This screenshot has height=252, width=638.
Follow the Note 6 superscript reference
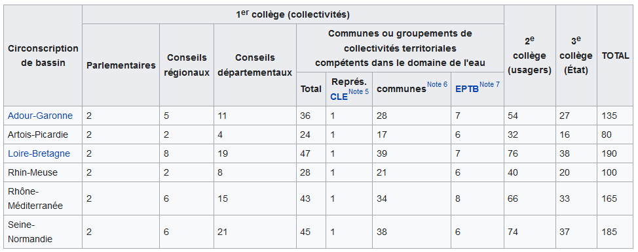tap(437, 84)
